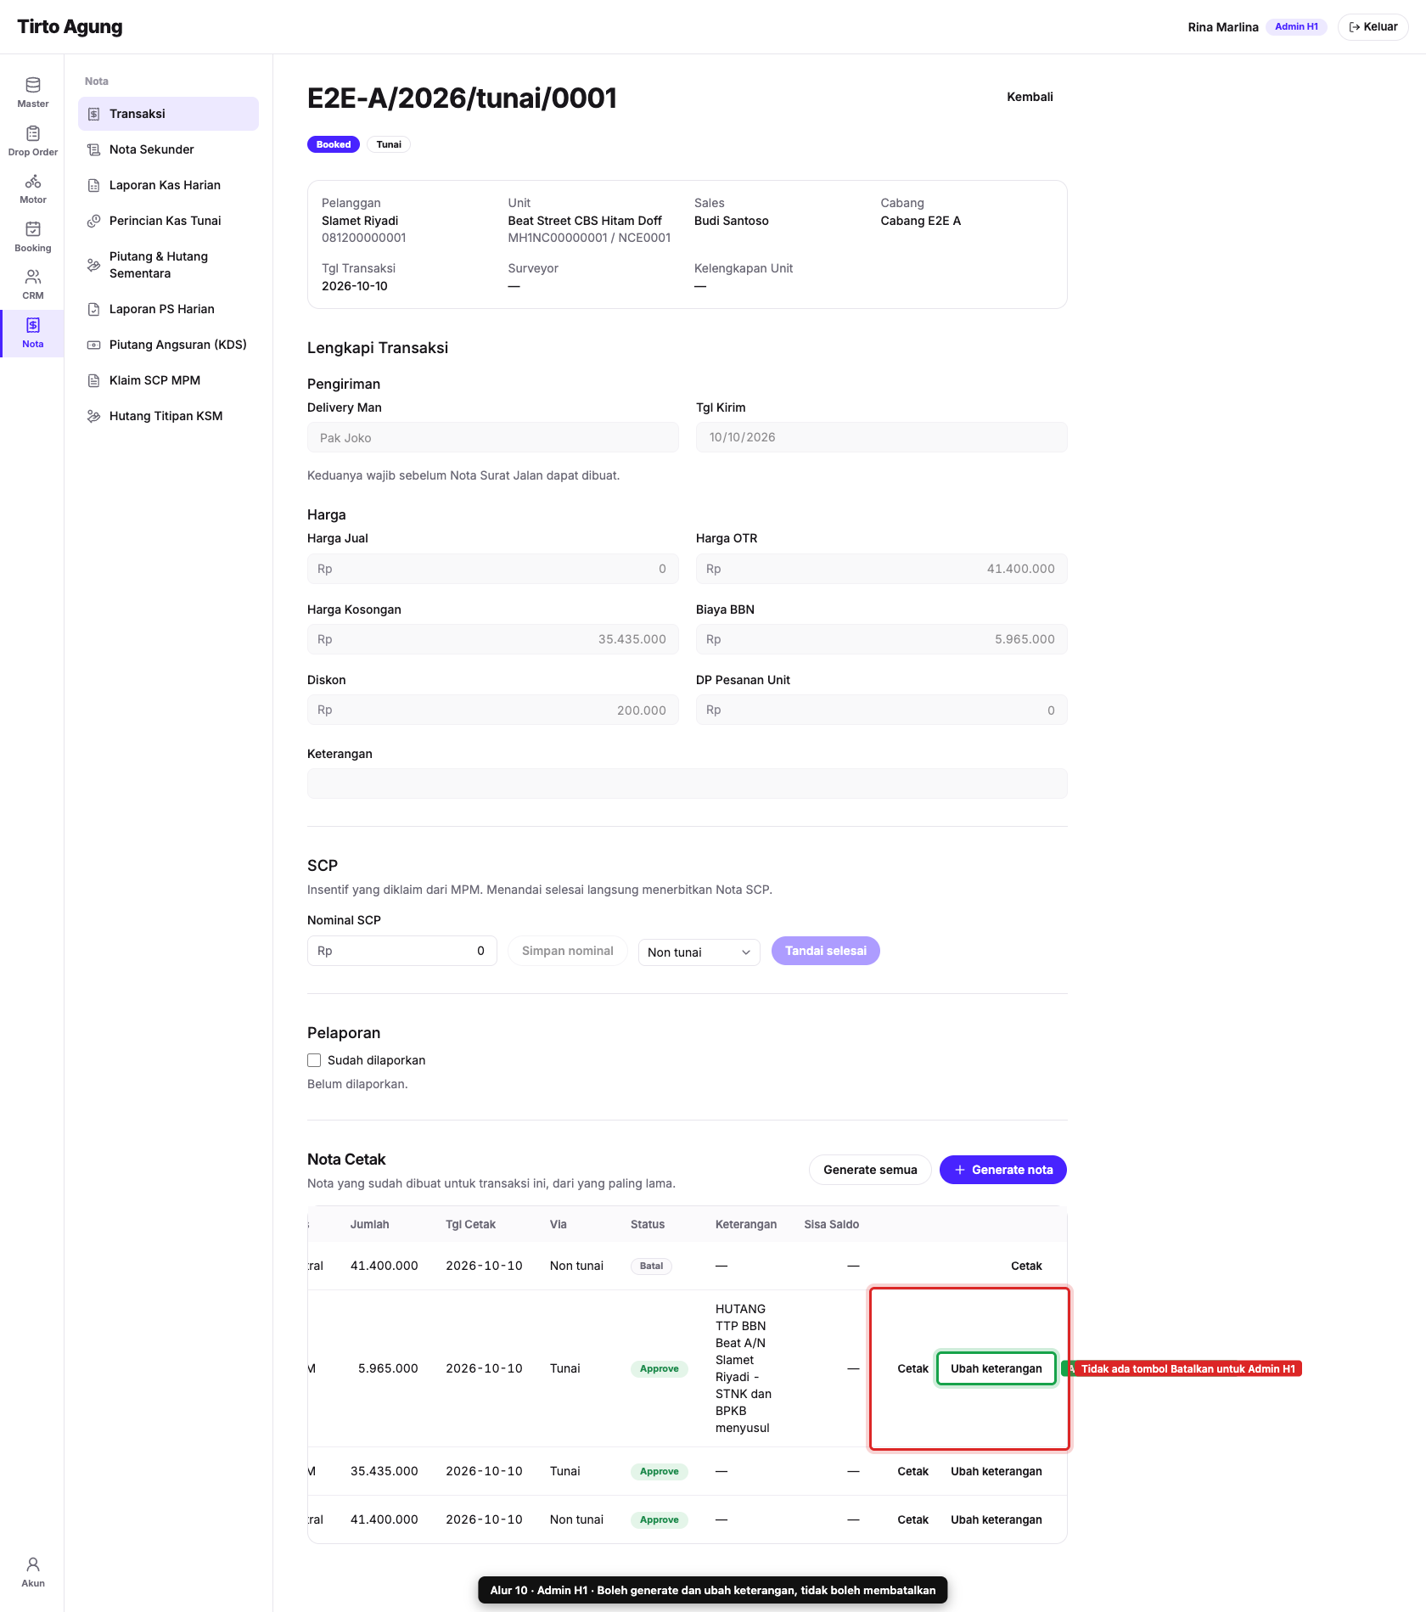Click the Piutang Angsuran (KDS) icon
The width and height of the screenshot is (1426, 1612).
[94, 345]
